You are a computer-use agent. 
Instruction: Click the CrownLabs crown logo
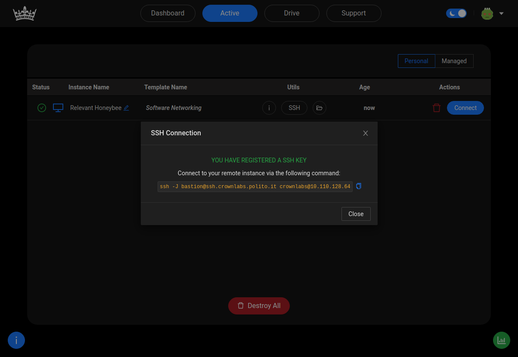coord(25,14)
